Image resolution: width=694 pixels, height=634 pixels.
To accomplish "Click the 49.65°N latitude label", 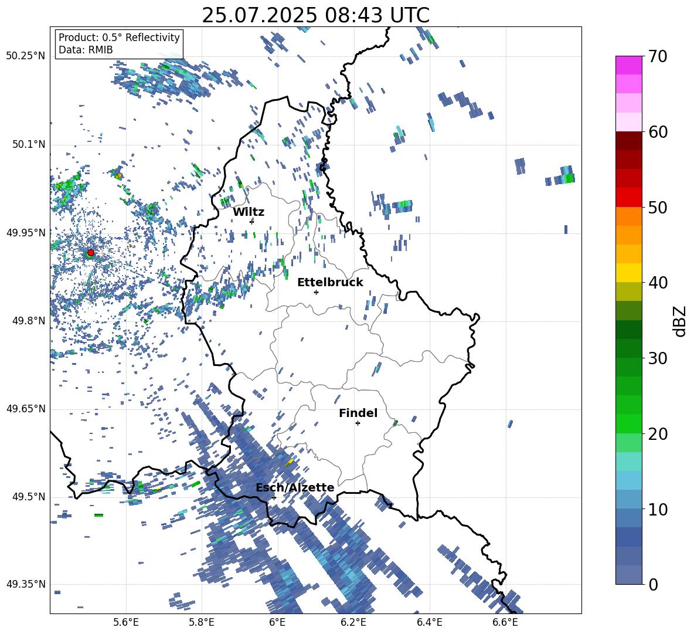I will [x=26, y=409].
